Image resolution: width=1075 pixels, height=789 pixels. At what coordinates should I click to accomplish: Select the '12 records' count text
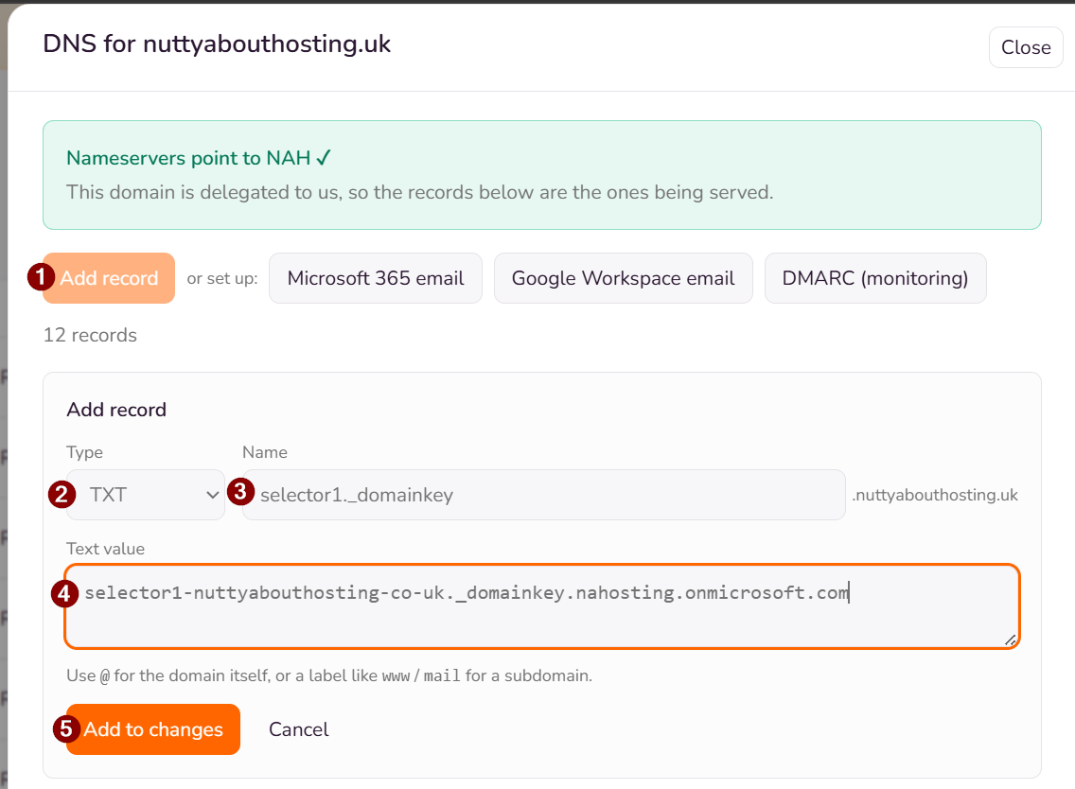pos(91,335)
